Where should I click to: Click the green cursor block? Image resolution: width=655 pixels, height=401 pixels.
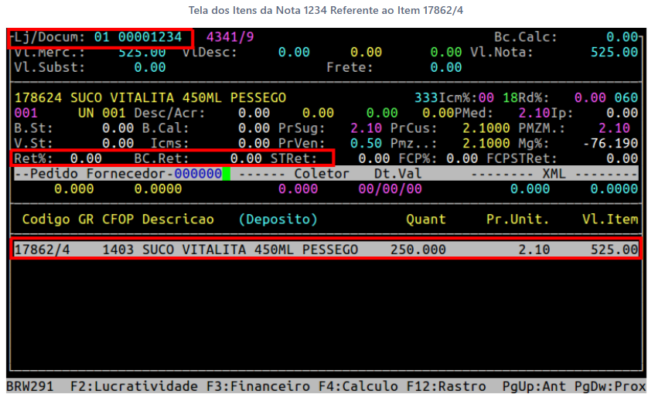pos(227,174)
